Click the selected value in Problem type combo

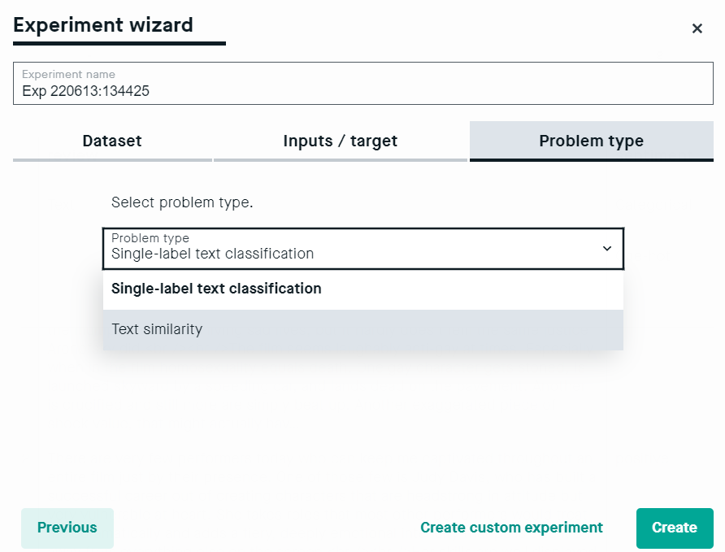pos(213,254)
